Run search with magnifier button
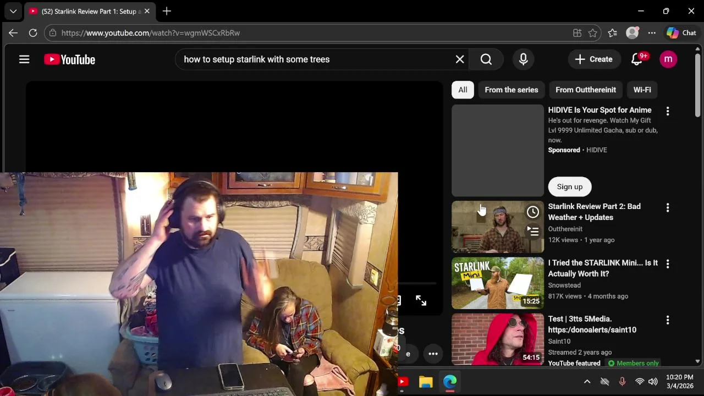This screenshot has width=704, height=396. tap(486, 59)
